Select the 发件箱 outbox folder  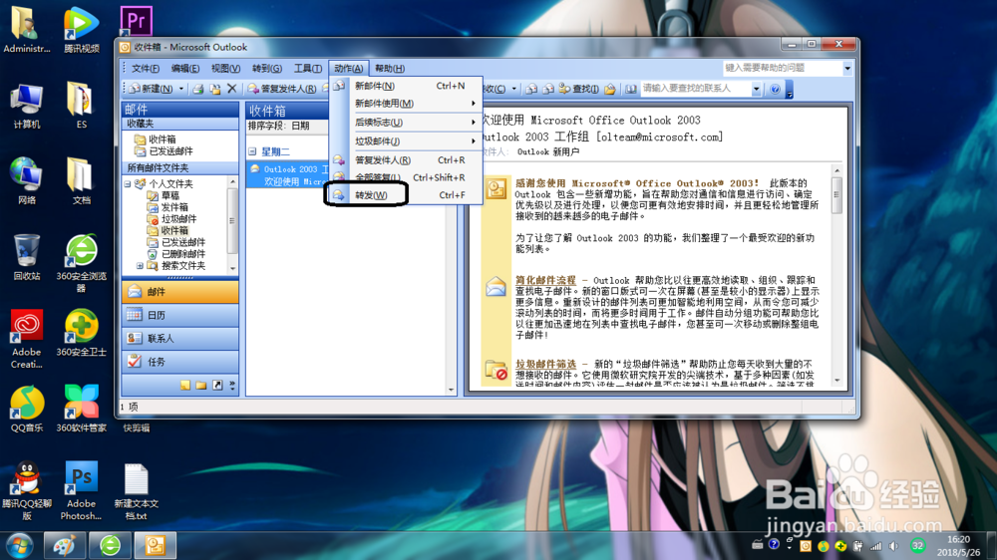pyautogui.click(x=174, y=207)
